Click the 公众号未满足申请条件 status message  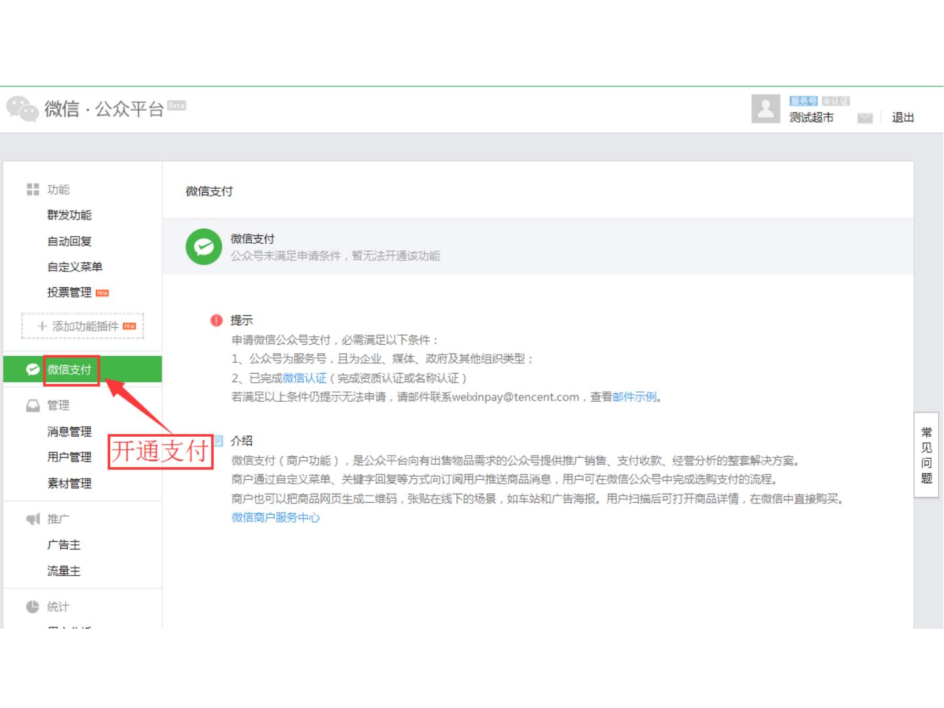pyautogui.click(x=336, y=256)
